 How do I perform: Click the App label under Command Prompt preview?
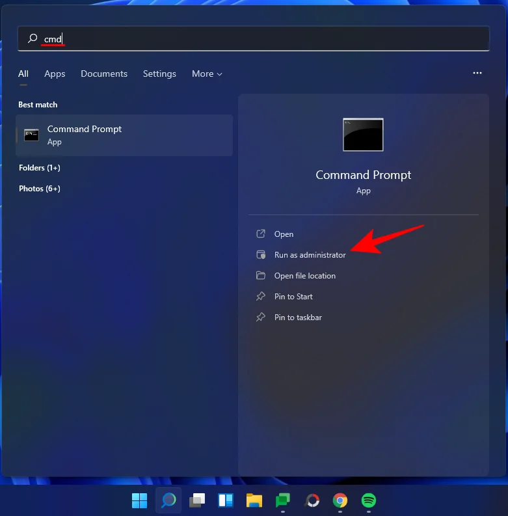point(363,191)
